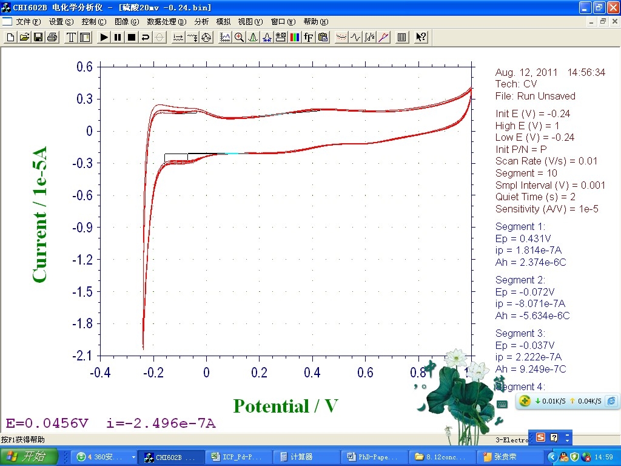
Task: Click the 开始 Start button
Action: point(29,457)
